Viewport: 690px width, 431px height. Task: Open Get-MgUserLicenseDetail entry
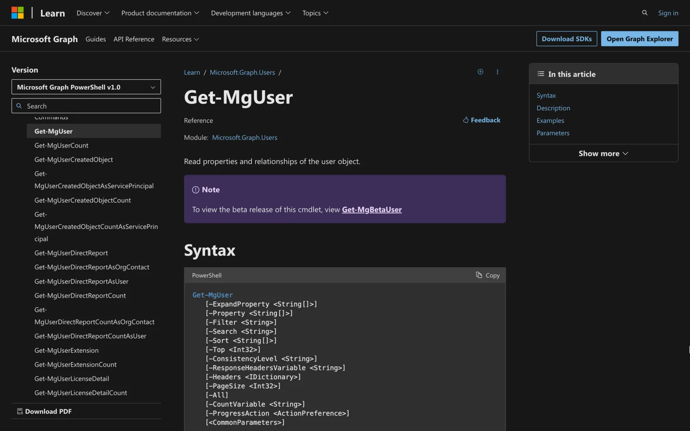[x=72, y=379]
